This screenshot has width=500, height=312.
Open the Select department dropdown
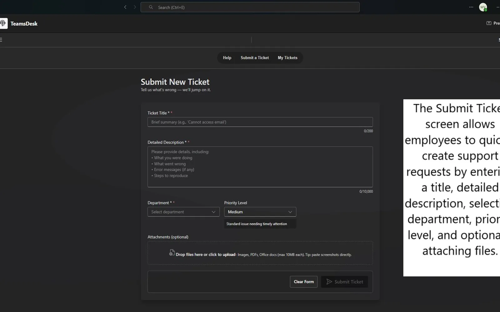(x=183, y=212)
